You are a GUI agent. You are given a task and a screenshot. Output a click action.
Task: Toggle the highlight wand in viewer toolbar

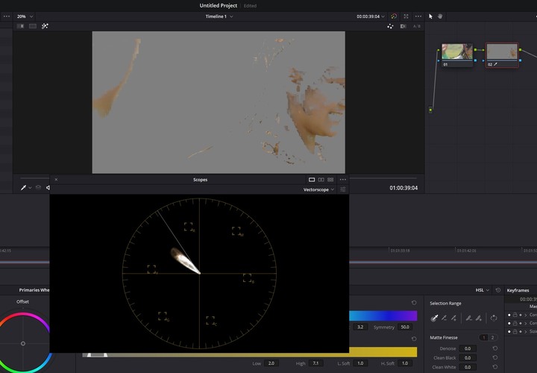[45, 26]
